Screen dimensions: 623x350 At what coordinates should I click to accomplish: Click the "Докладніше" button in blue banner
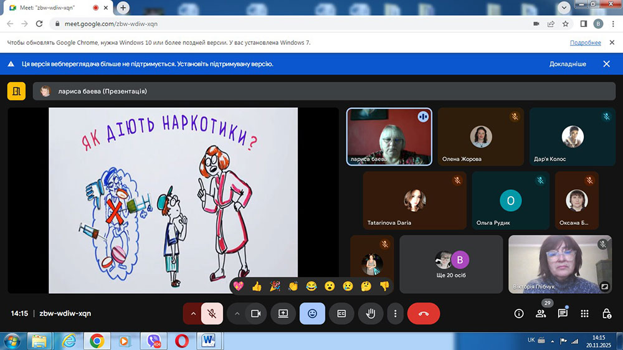pos(567,64)
